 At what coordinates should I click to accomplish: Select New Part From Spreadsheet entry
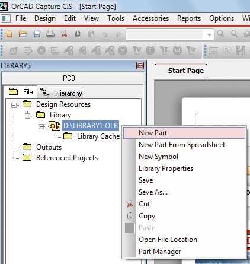tap(182, 145)
